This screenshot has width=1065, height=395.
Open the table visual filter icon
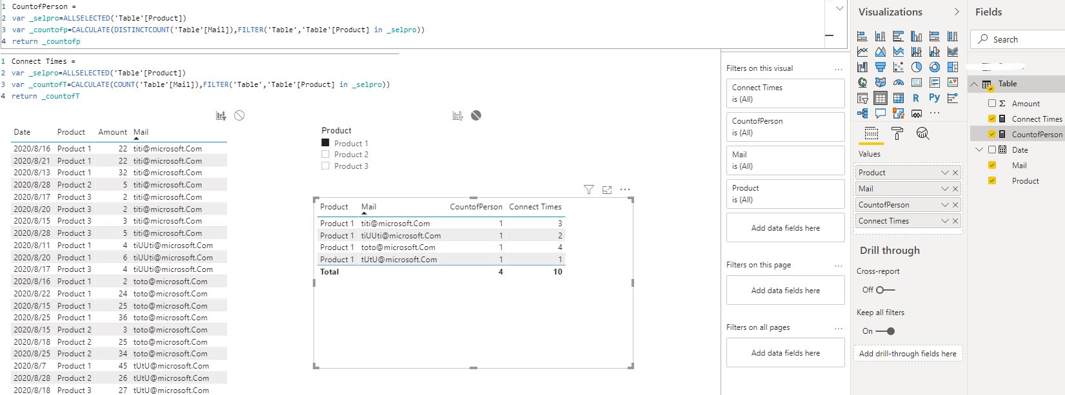tap(588, 189)
